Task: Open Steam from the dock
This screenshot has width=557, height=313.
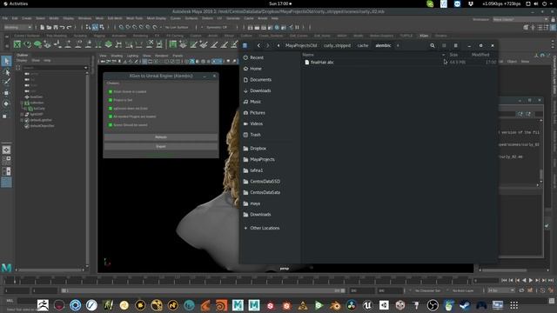Action: [x=465, y=305]
